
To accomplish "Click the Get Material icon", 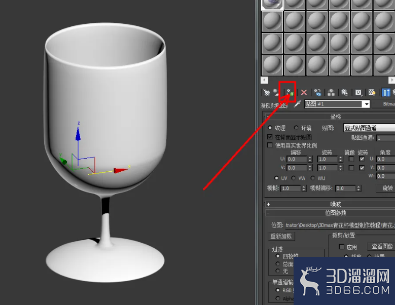I will [x=267, y=93].
